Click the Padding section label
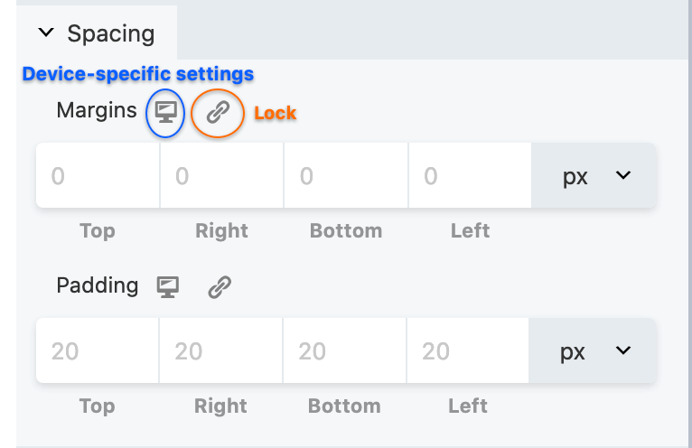Viewport: 692px width, 448px height. pyautogui.click(x=98, y=285)
